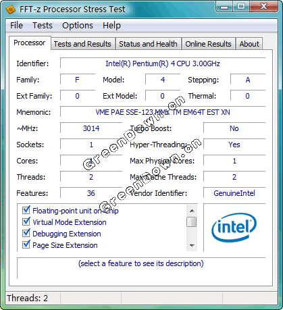283x310 pixels.
Task: Open the Help menu
Action: [x=111, y=25]
